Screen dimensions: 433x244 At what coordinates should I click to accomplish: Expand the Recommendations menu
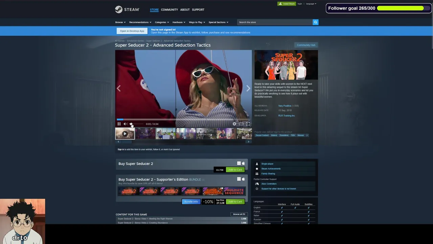140,22
